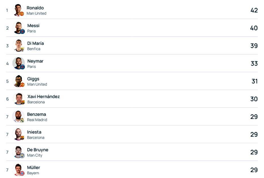Open the Man City club label
Viewport: 264px width, 178px height.
pos(34,155)
